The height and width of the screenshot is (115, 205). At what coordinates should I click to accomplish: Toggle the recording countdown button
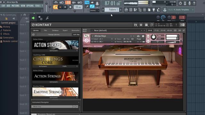[x=68, y=2]
